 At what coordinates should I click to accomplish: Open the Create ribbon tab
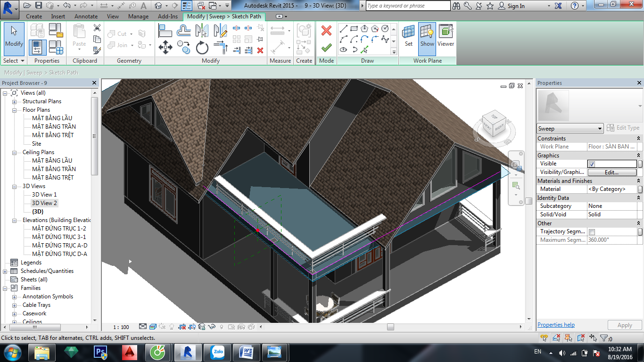34,16
